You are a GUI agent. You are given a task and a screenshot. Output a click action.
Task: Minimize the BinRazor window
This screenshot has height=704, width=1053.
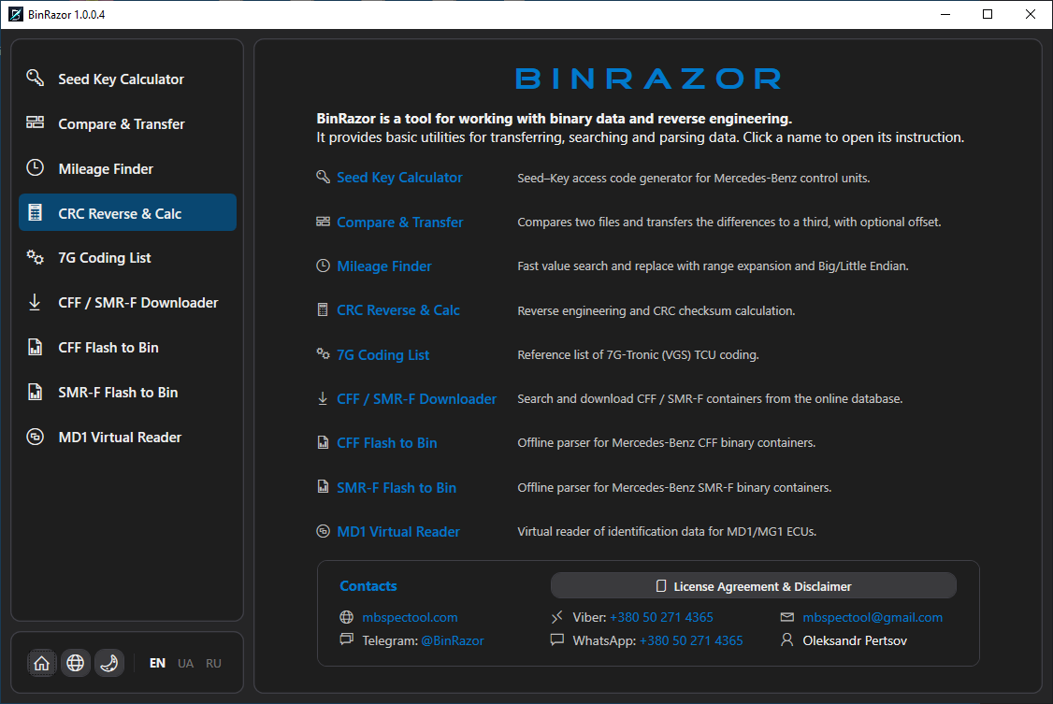coord(945,14)
